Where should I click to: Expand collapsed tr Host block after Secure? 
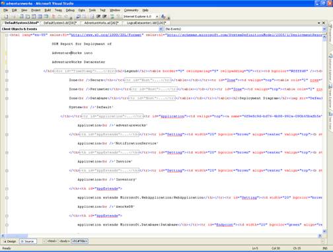(x=148, y=80)
